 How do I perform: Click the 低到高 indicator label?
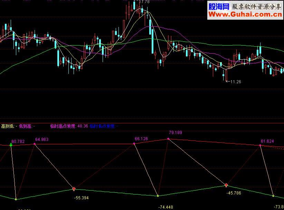[25, 126]
